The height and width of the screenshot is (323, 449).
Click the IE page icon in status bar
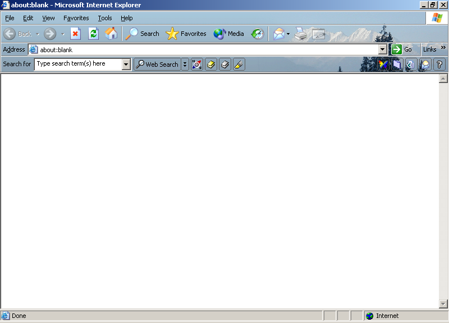point(5,316)
